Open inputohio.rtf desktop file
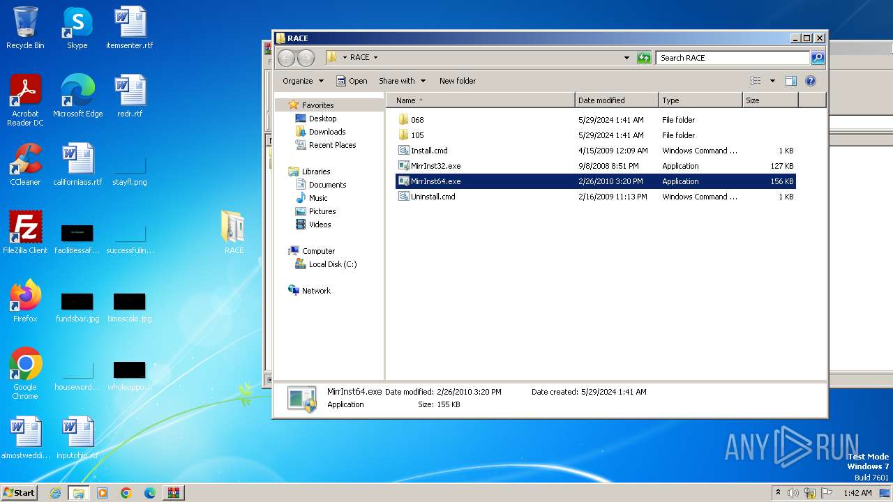This screenshot has height=502, width=893. 77,438
